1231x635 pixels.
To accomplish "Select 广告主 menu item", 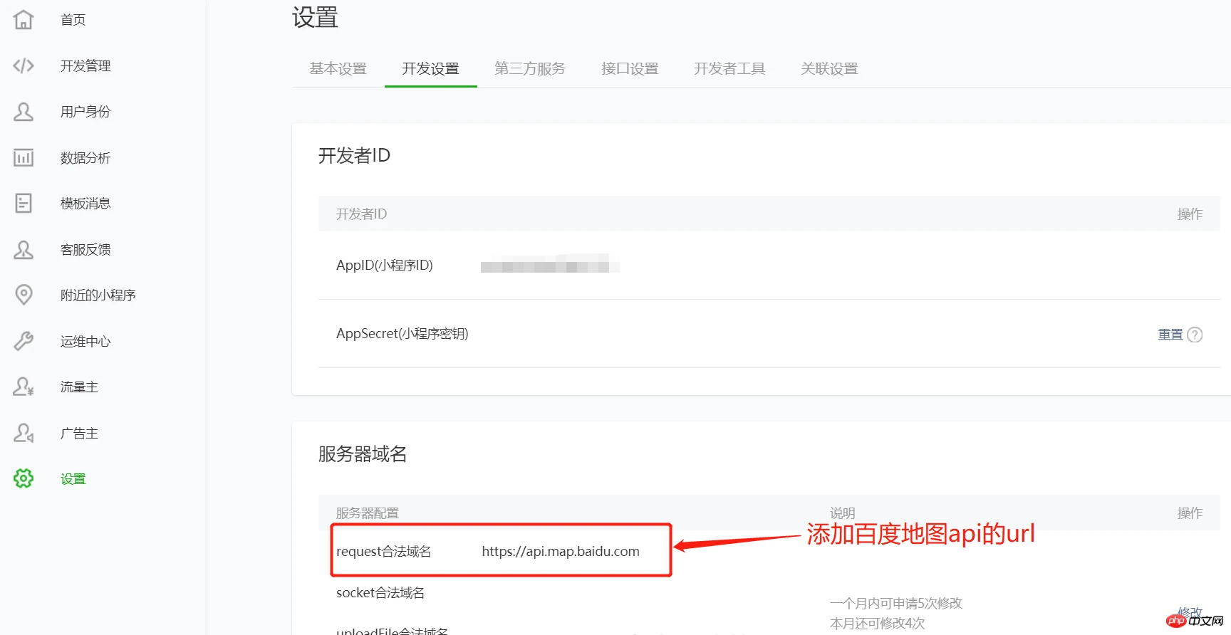I will (79, 434).
